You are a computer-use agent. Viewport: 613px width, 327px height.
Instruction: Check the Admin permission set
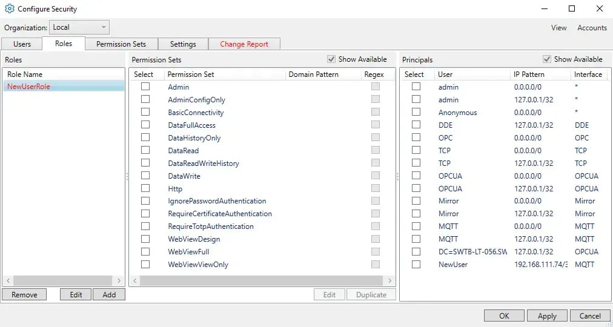coord(145,87)
